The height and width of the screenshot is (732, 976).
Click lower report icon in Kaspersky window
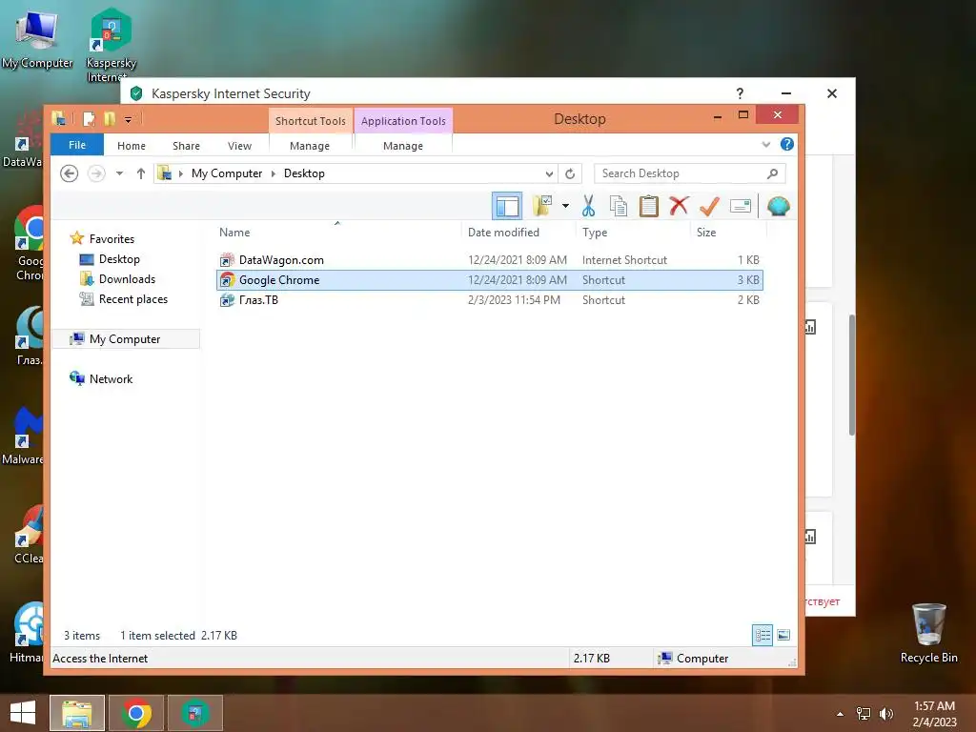click(x=810, y=536)
